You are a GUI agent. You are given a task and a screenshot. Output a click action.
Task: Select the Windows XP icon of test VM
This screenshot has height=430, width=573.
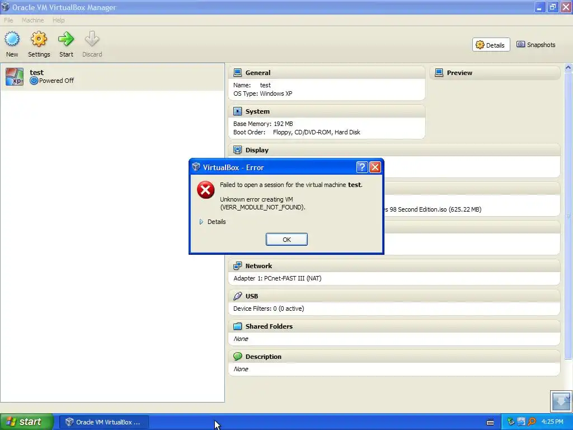(15, 77)
